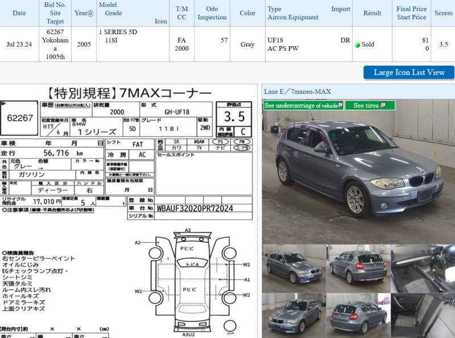Select the top-left front-angle car thumbnail
This screenshot has height=338, width=455.
[293, 269]
